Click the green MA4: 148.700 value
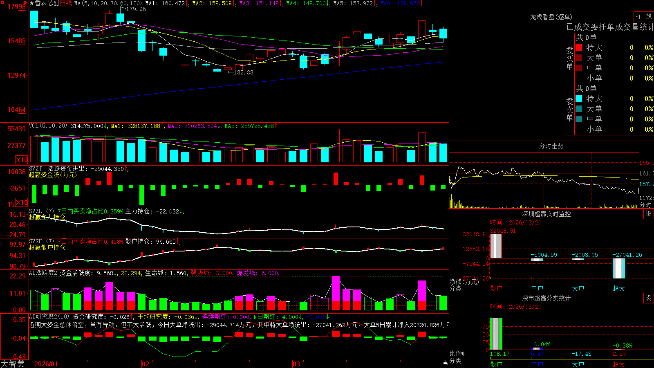 coord(306,3)
